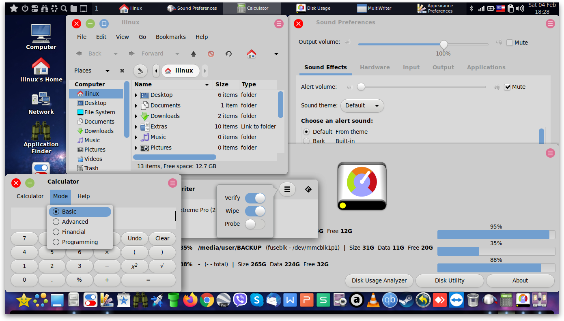Screen dimensions: 564x321
Task: Launch Google Chrome from the dock
Action: click(207, 300)
